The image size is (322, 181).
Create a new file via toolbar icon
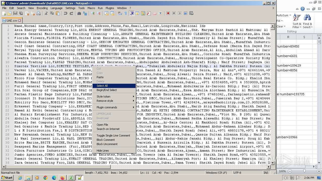(4, 13)
